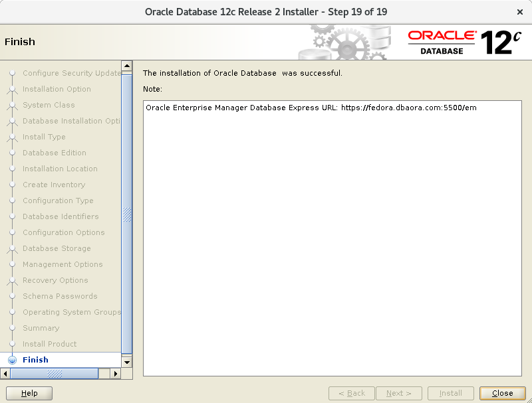Select the Configuration Type step

(58, 201)
